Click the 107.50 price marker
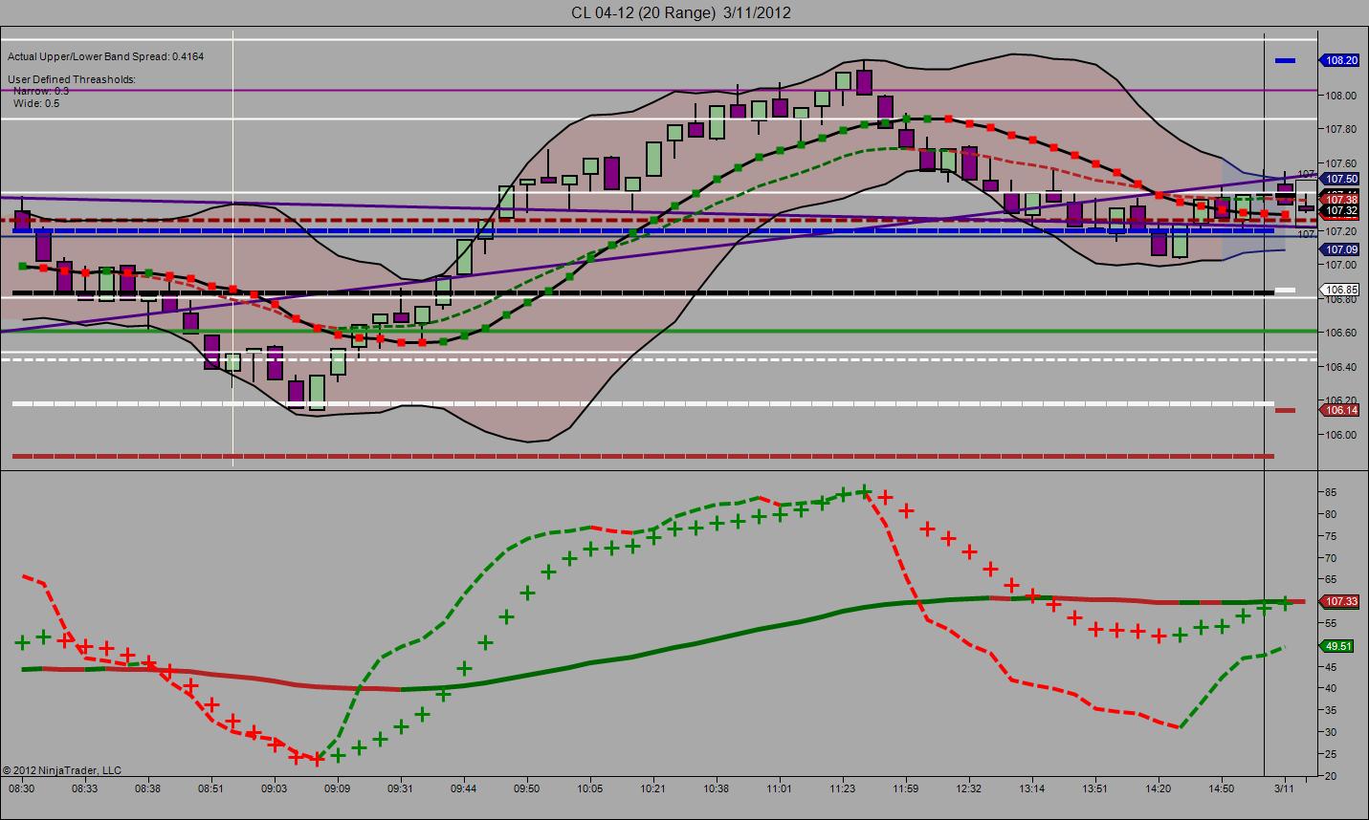The width and height of the screenshot is (1369, 820). [x=1340, y=179]
